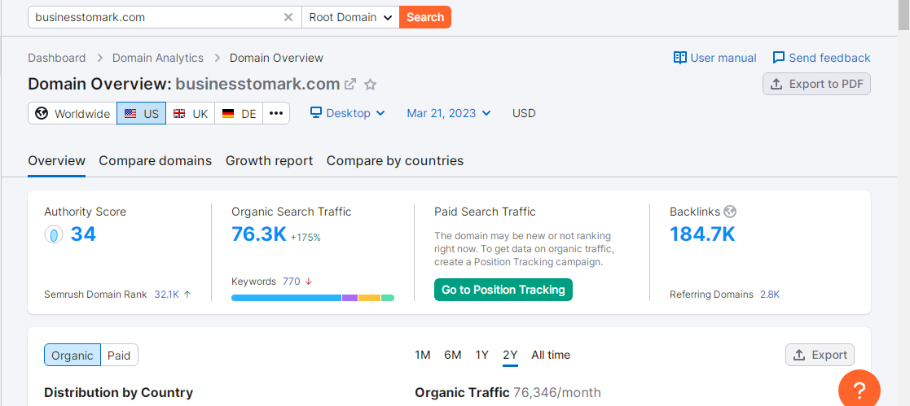Click the page vertical scrollbar thumb

(903, 15)
